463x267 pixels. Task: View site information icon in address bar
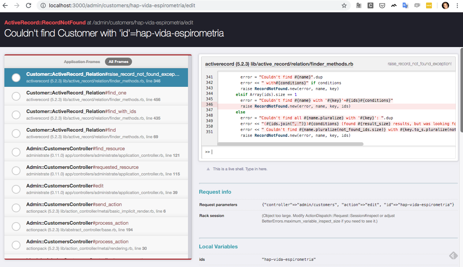pyautogui.click(x=43, y=6)
